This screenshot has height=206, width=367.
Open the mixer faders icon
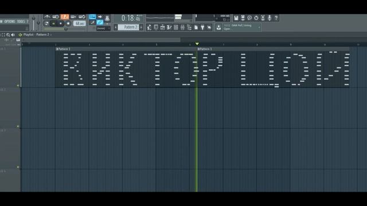(182, 27)
